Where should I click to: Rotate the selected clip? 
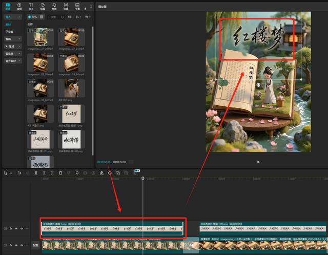110,173
